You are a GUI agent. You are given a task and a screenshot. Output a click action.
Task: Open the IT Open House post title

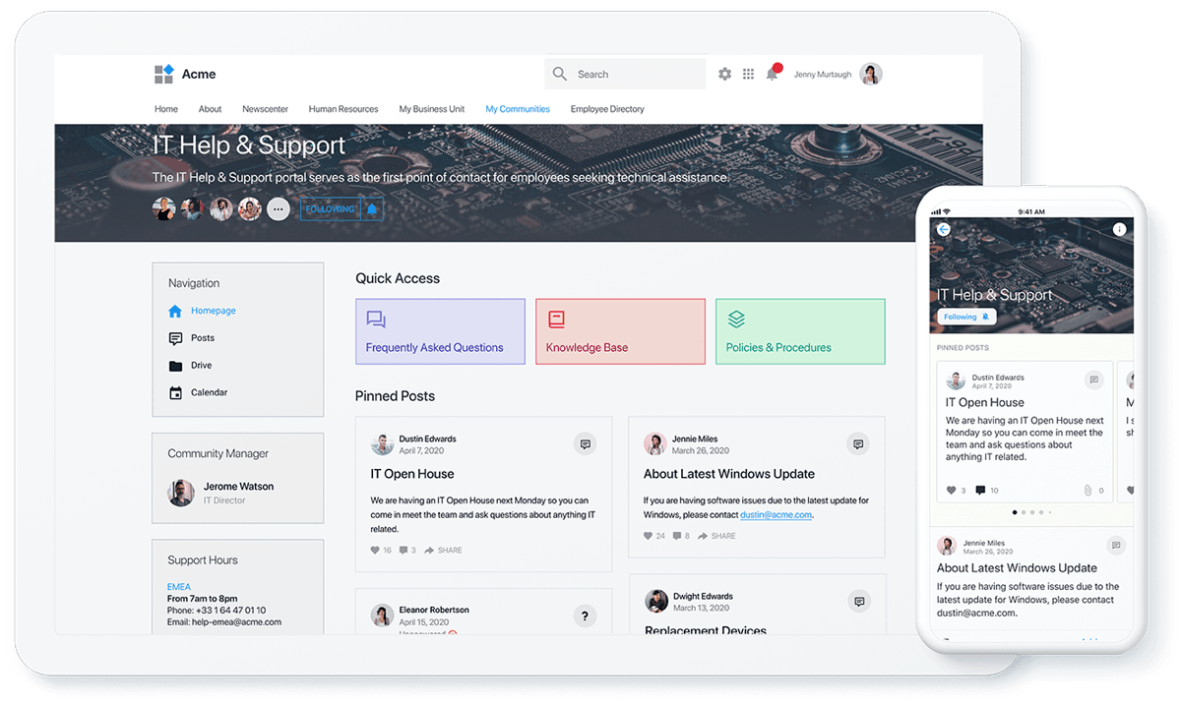(412, 474)
